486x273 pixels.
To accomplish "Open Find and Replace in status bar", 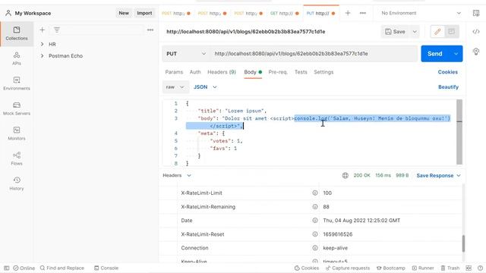I will pos(62,268).
